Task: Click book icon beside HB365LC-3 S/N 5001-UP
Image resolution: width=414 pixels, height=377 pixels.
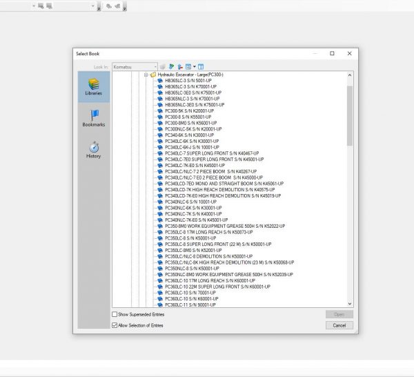Action: 160,81
